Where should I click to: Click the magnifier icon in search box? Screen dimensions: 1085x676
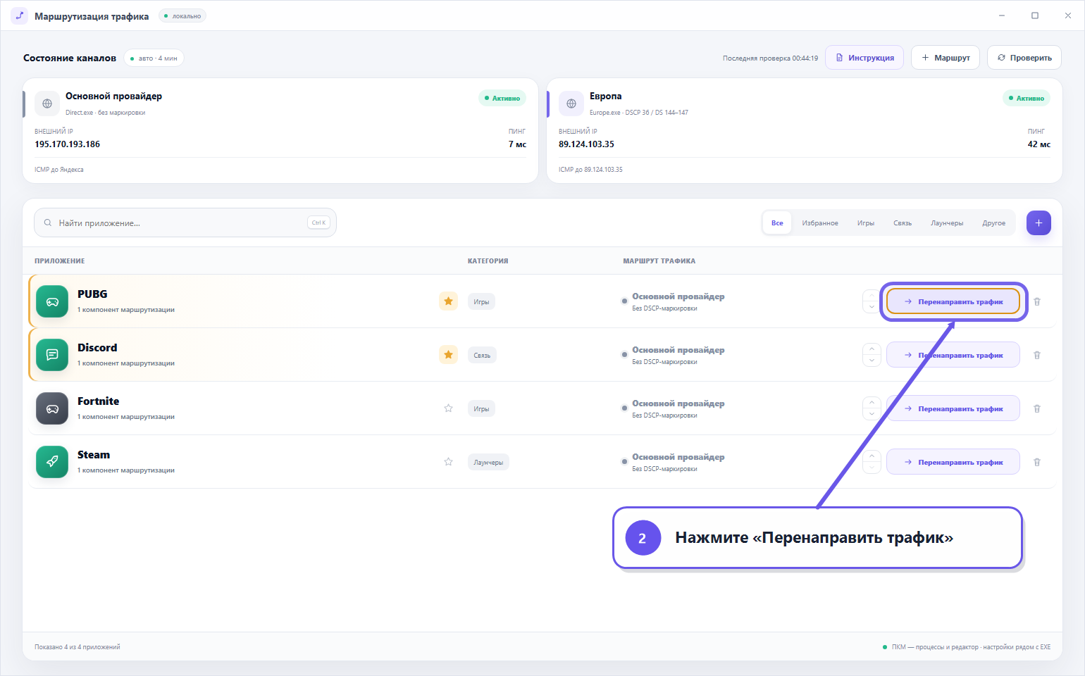(x=48, y=223)
